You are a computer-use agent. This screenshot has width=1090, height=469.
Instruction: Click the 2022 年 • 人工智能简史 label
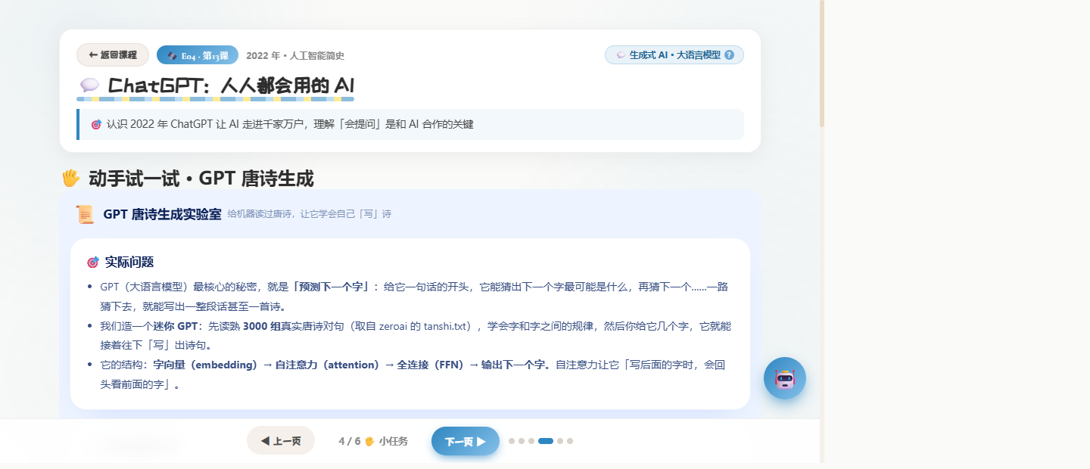pyautogui.click(x=295, y=55)
